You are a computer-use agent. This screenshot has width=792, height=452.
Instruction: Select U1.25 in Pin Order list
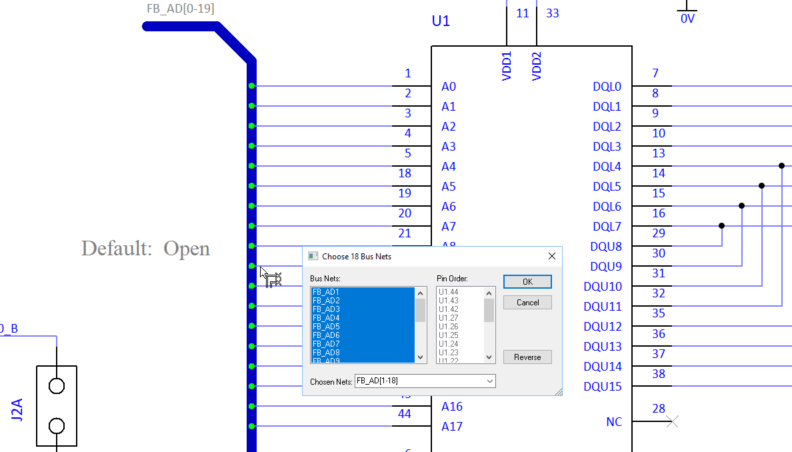coord(459,335)
